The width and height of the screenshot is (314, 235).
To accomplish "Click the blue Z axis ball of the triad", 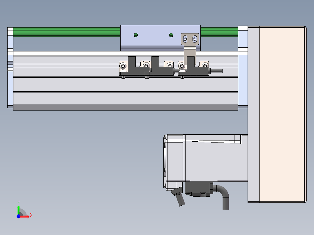I will [x=18, y=216].
